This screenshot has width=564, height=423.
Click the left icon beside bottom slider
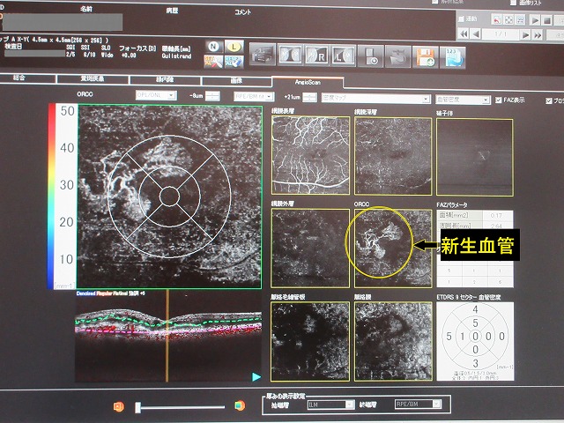(119, 406)
